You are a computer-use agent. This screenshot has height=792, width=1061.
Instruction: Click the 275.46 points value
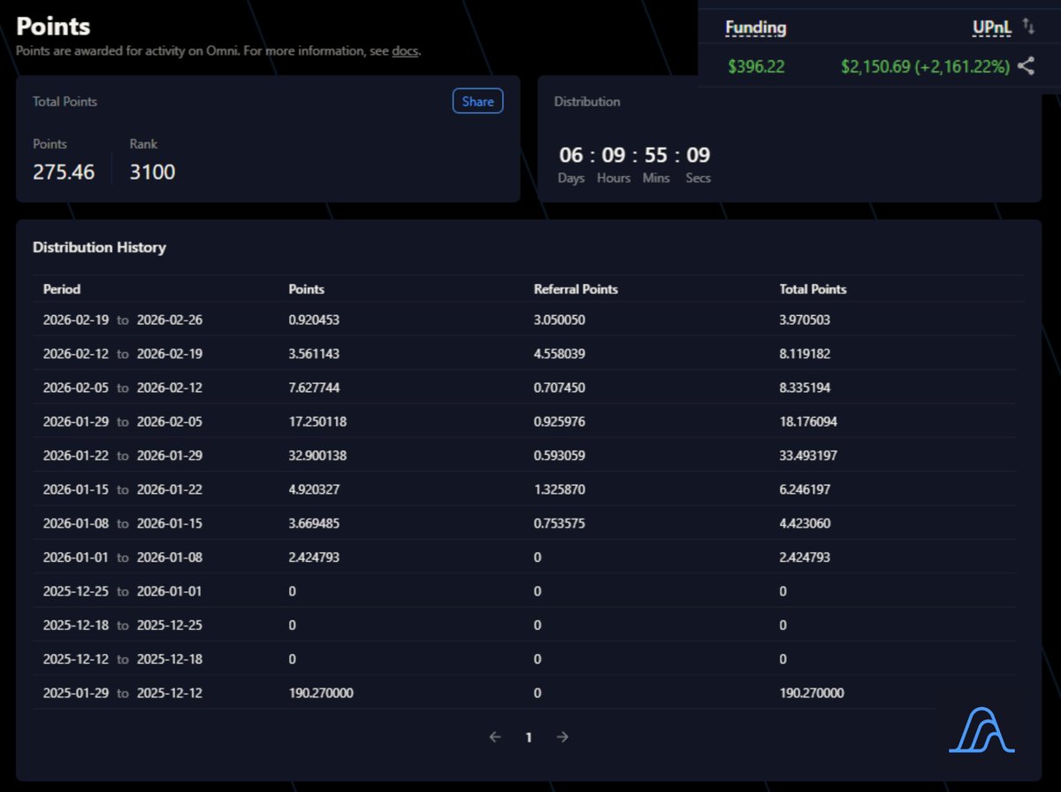(x=64, y=172)
